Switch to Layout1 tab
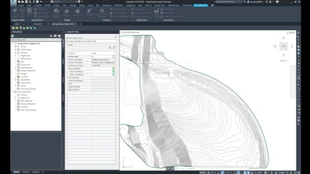310x174 pixels. coord(26,172)
